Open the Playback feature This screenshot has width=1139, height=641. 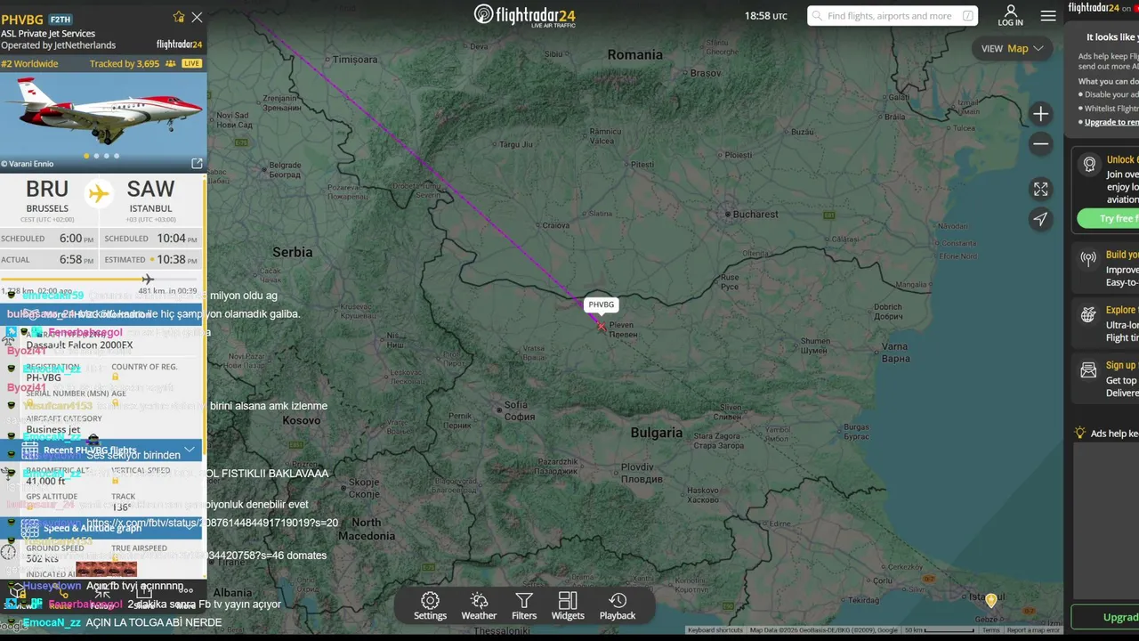(x=618, y=606)
